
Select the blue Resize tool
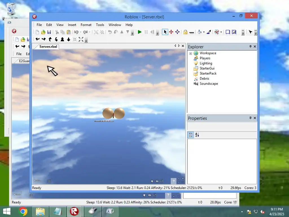[177, 32]
